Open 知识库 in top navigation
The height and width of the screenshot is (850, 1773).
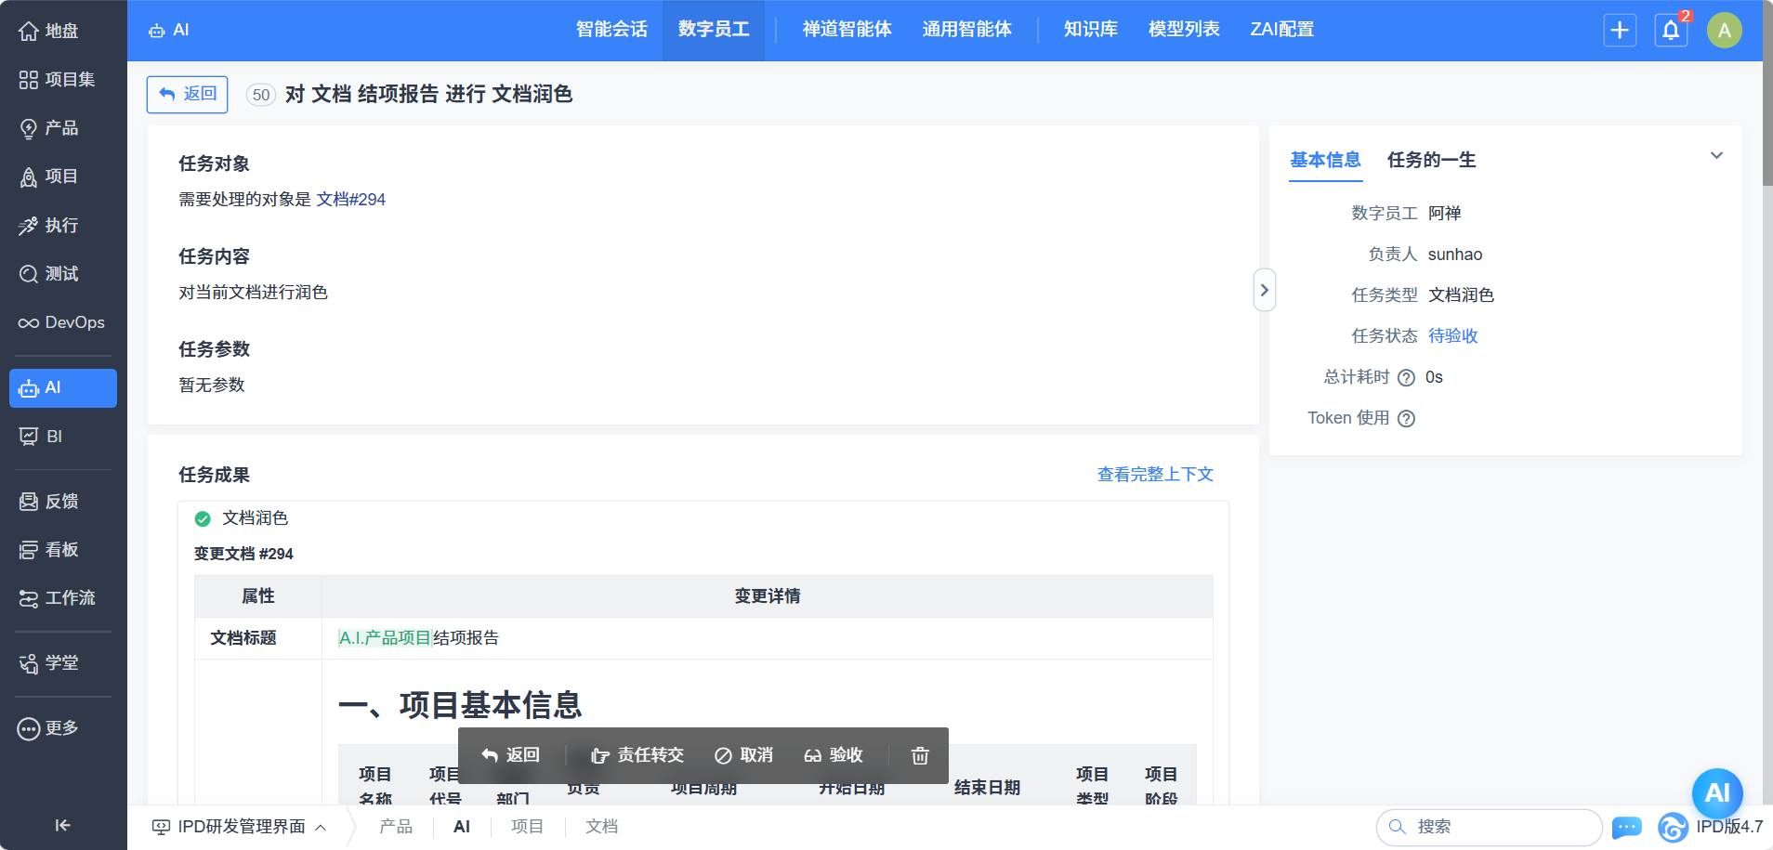tap(1090, 30)
